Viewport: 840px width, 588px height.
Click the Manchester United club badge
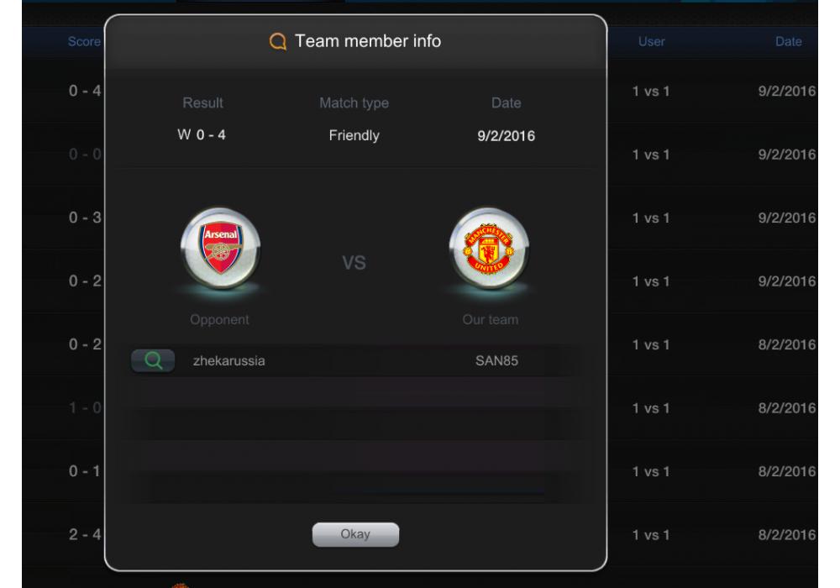(x=489, y=249)
